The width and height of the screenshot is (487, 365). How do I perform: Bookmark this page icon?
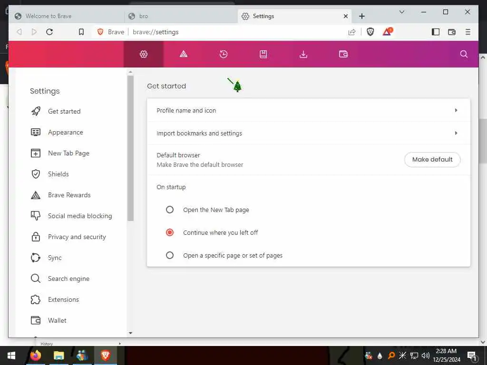tap(81, 32)
